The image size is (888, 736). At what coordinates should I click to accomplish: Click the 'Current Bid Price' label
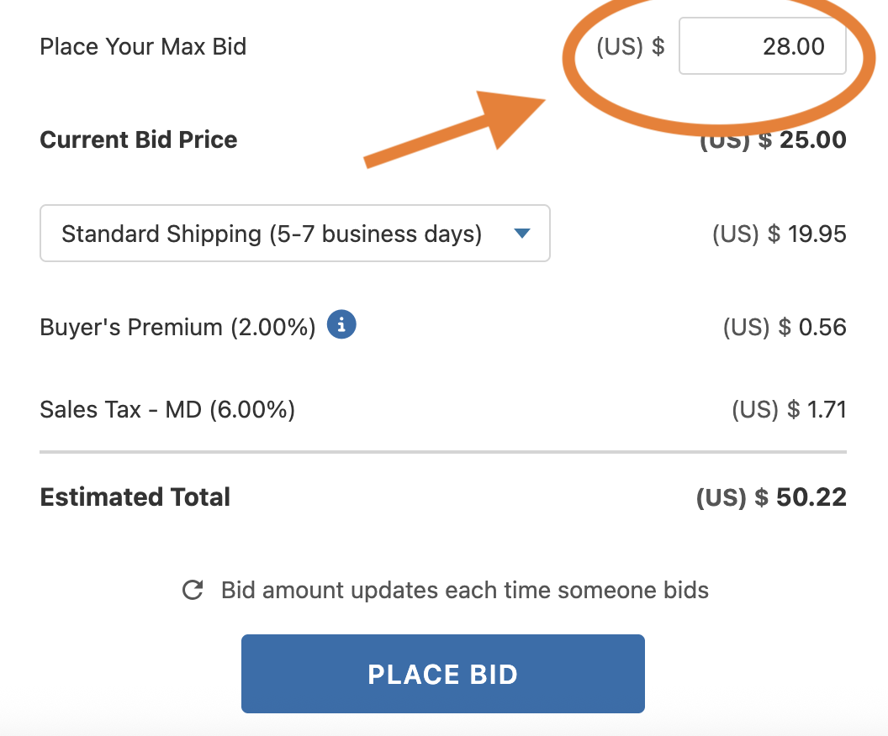pyautogui.click(x=138, y=139)
